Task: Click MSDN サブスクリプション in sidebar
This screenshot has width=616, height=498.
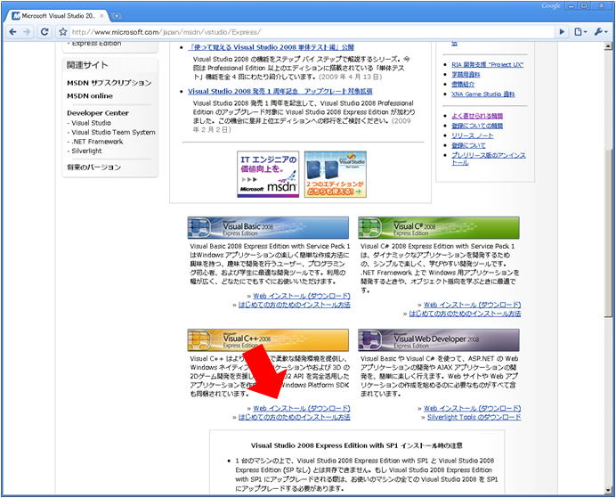Action: click(x=109, y=83)
